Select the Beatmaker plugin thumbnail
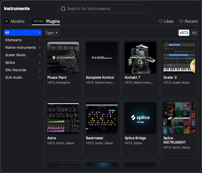This screenshot has width=202, height=173. tap(102, 118)
